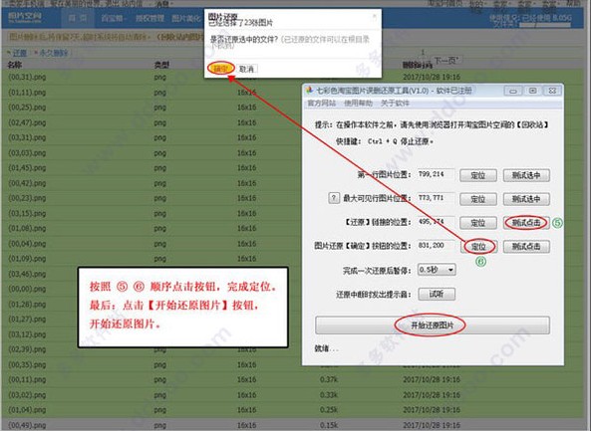Image resolution: width=591 pixels, height=431 pixels.
Task: Click the 确定 button in restore dialog
Action: coord(220,69)
